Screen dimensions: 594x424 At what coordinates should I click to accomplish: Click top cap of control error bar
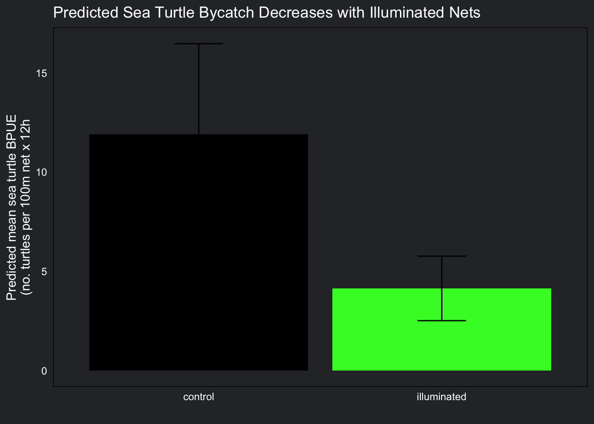tap(198, 44)
